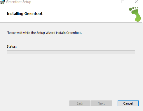Screen dimensions: 143x111
Task: Click the "Greenfoot Setup" window title
Action: click(19, 2)
